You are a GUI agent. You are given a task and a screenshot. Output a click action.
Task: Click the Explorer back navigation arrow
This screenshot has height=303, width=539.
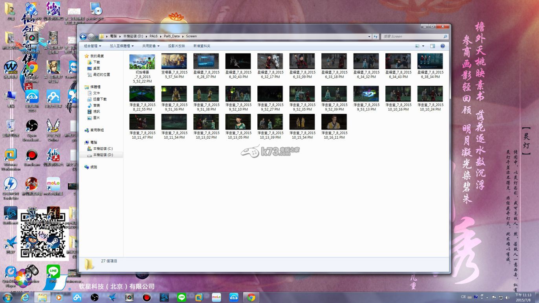pos(83,36)
